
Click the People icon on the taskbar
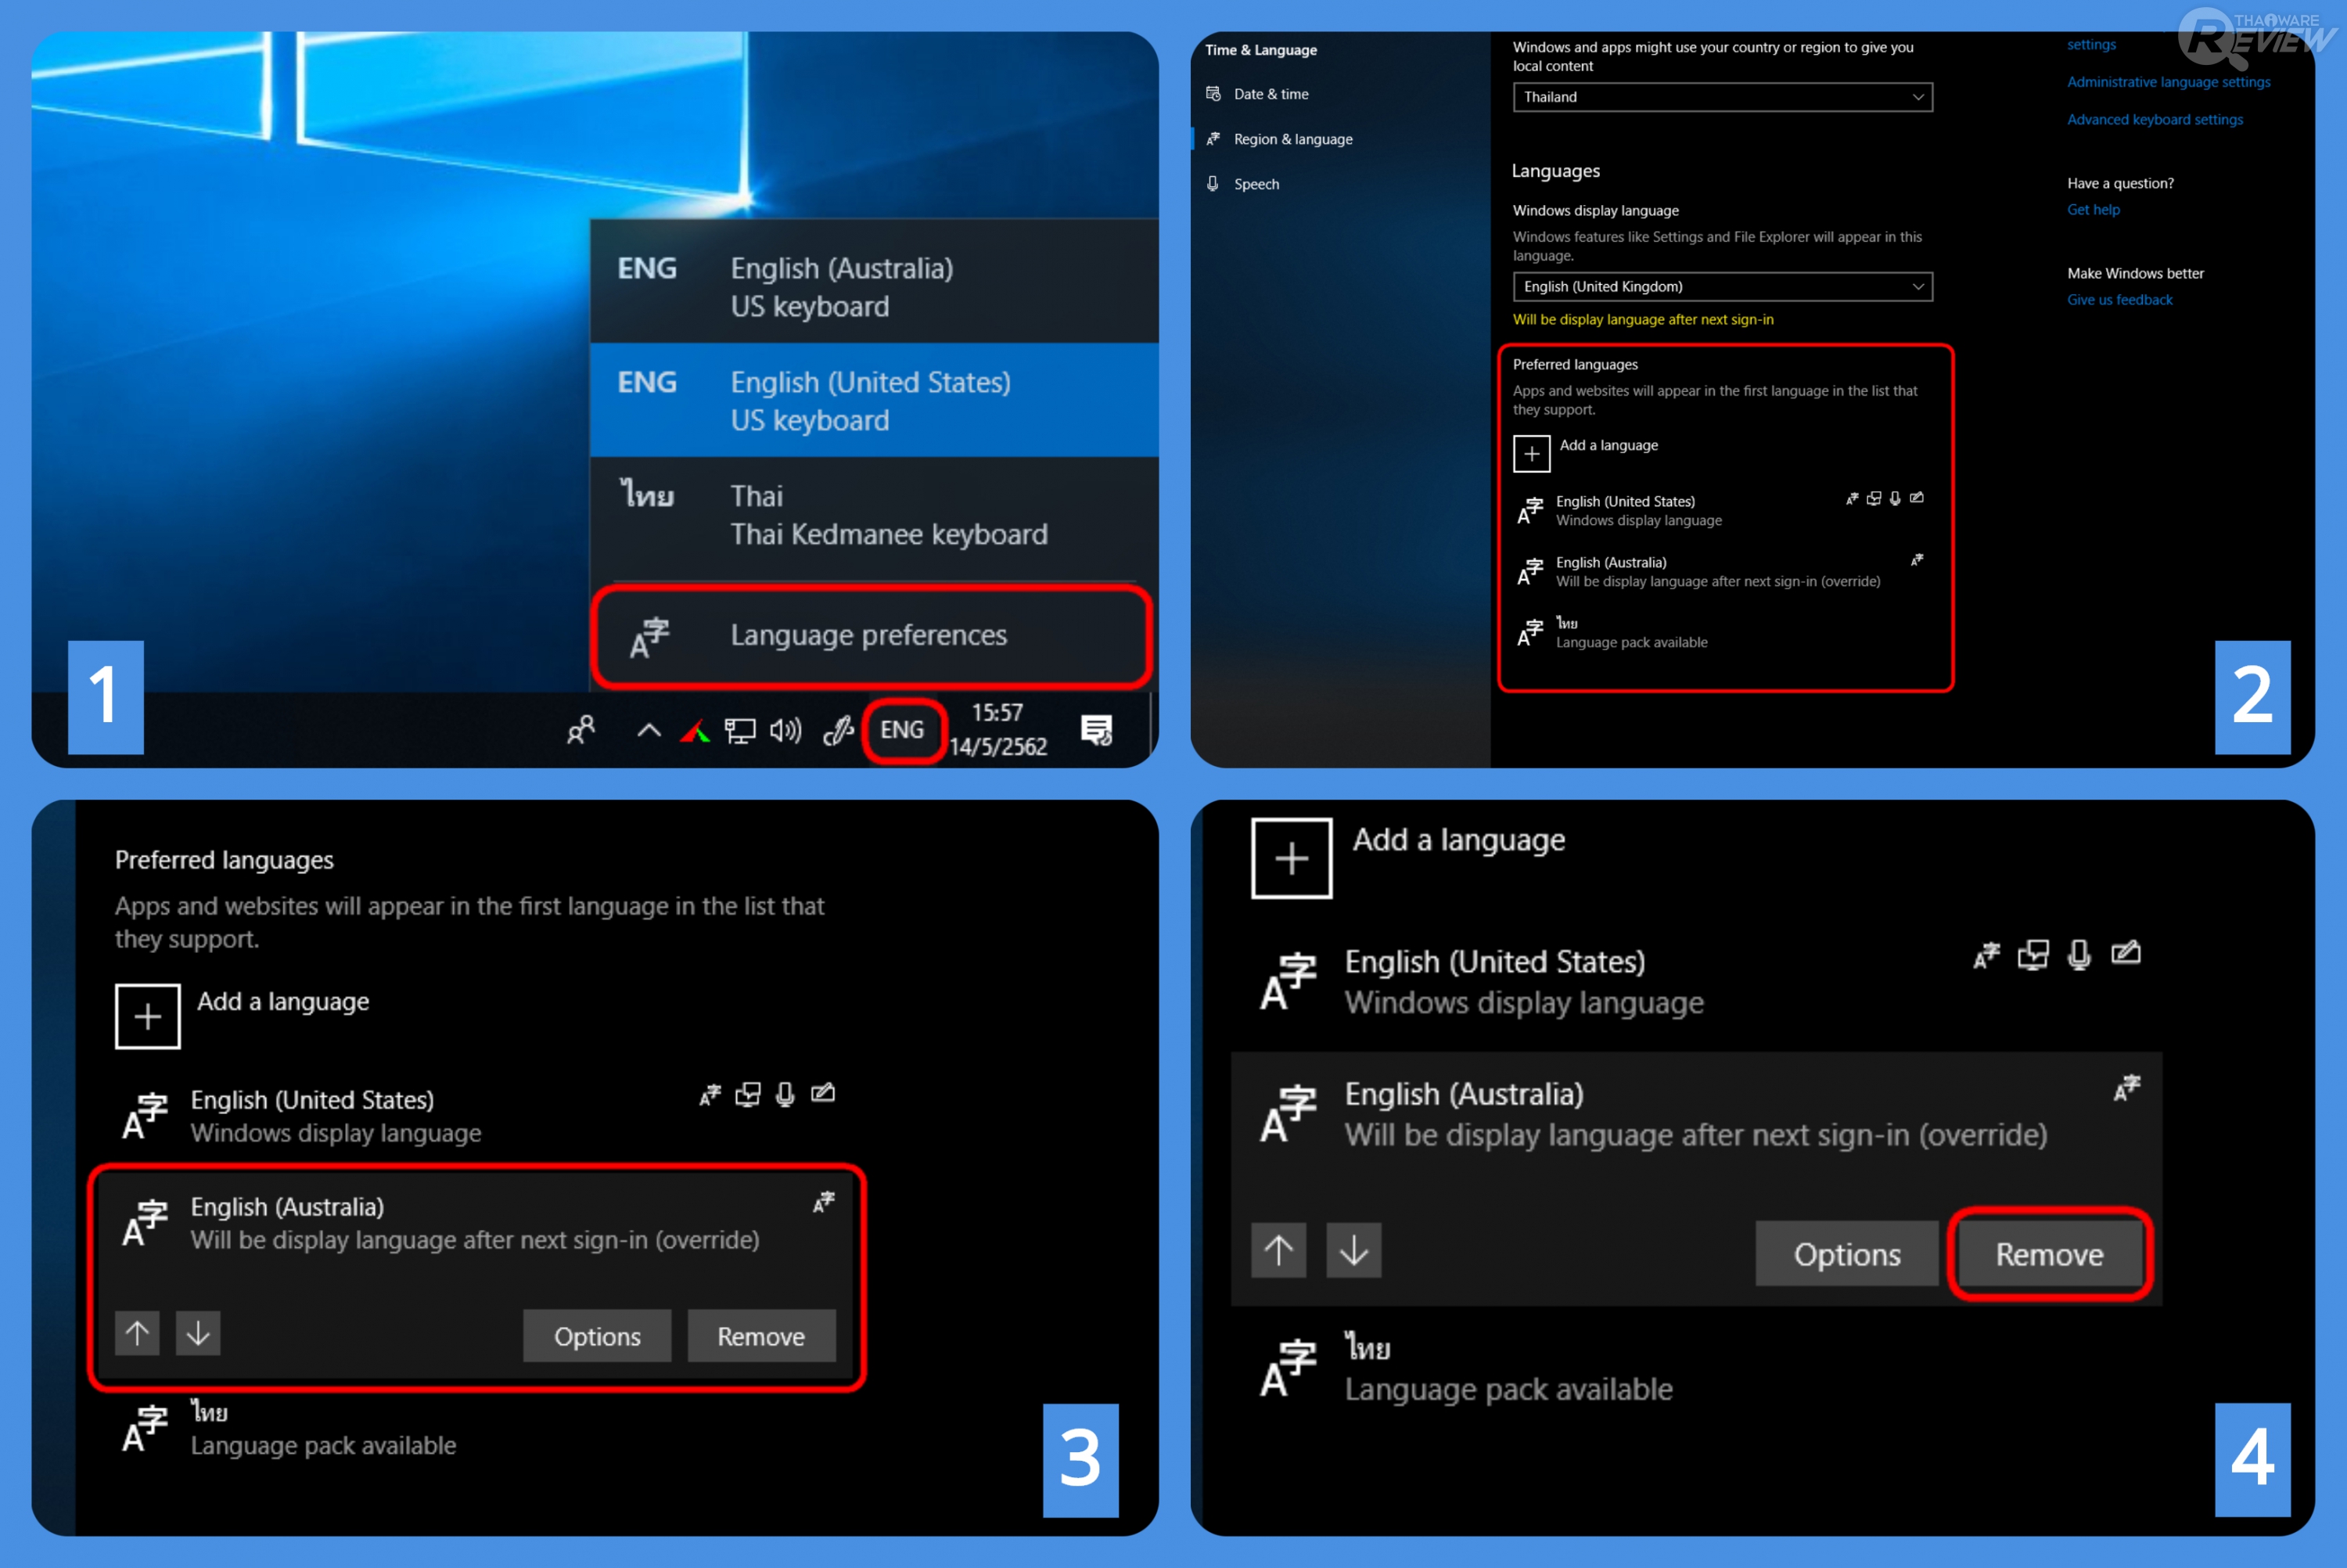click(580, 730)
